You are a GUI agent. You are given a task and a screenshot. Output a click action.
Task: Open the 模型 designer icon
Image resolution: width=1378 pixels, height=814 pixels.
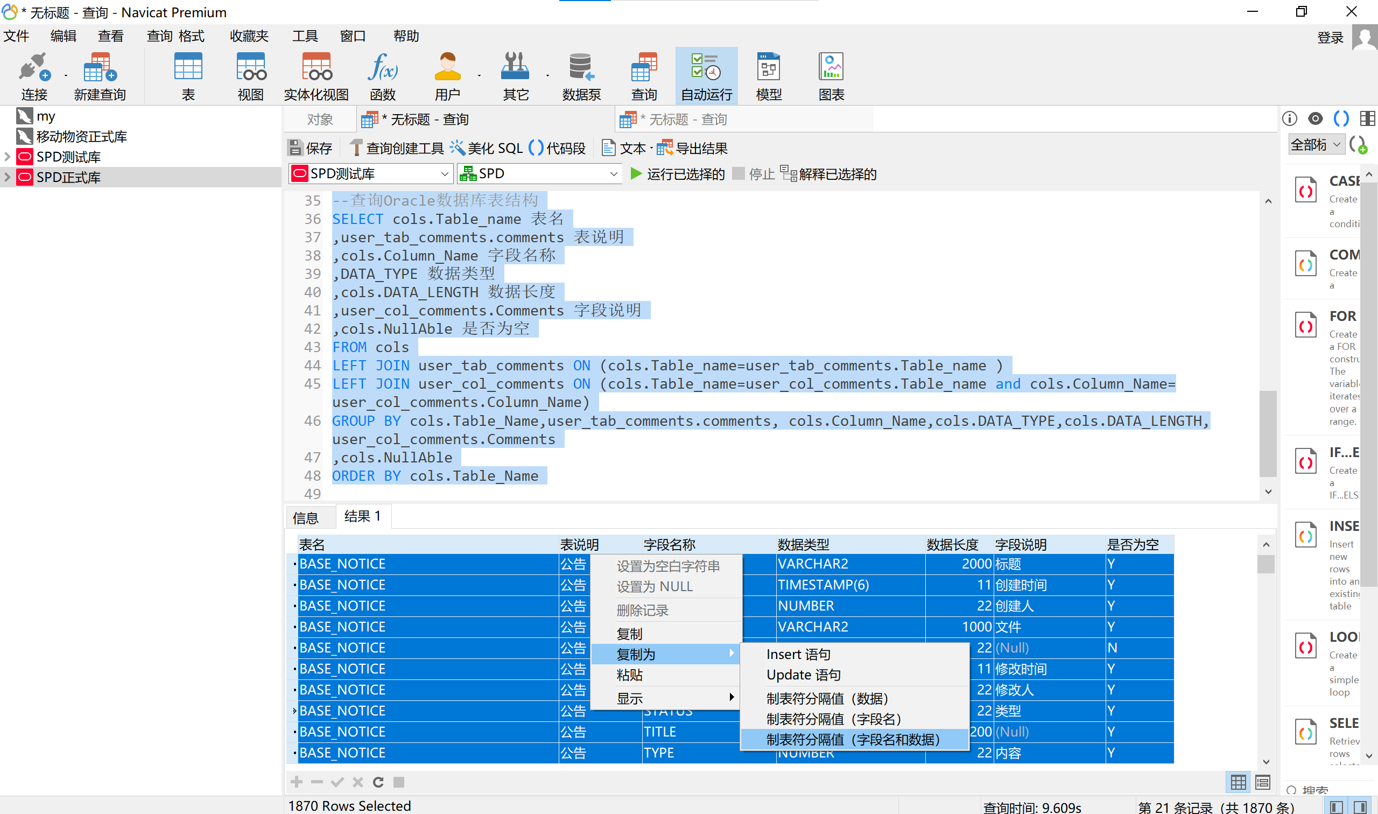tap(768, 74)
